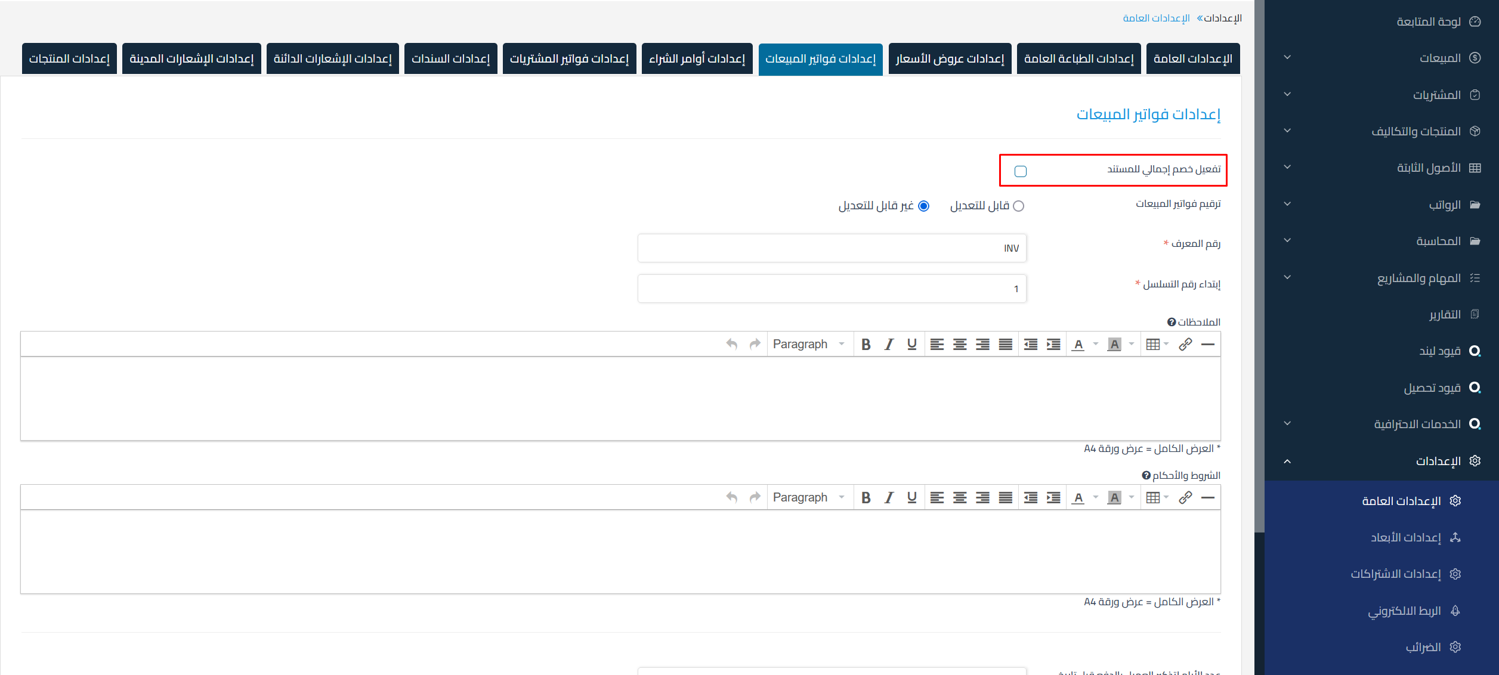Redo in the terms and conditions editor
The image size is (1499, 675).
pos(755,497)
